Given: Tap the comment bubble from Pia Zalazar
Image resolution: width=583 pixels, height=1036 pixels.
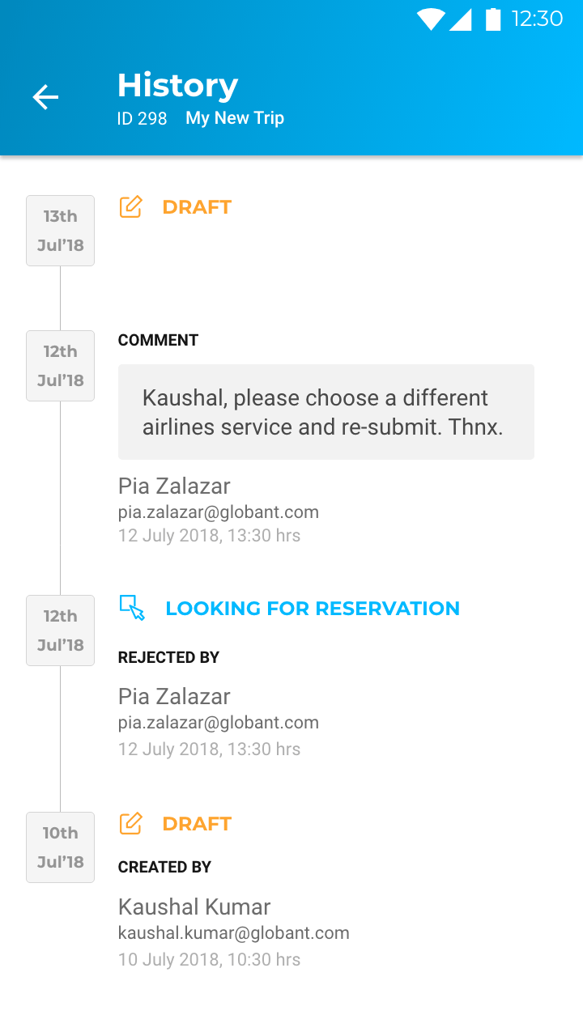Looking at the screenshot, I should pyautogui.click(x=326, y=412).
